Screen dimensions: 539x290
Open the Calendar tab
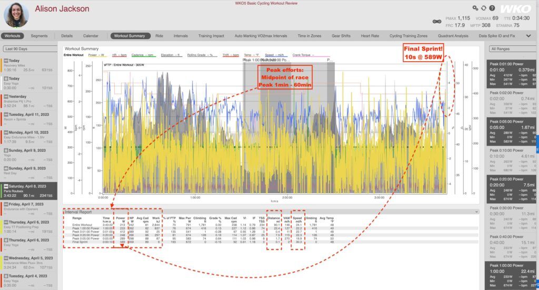[x=91, y=36]
